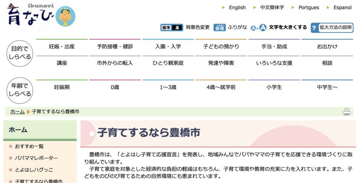Click the A▸A enlarge text icon
The height and width of the screenshot is (183, 359).
click(258, 28)
